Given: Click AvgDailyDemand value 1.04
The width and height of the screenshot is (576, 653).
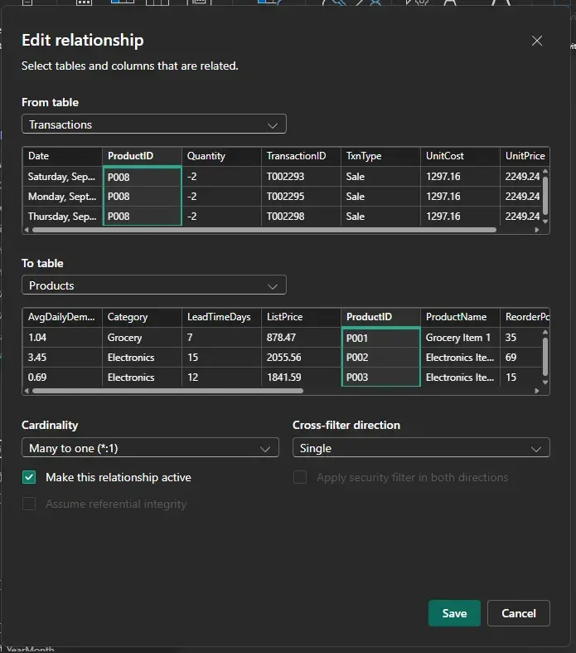Looking at the screenshot, I should click(62, 338).
